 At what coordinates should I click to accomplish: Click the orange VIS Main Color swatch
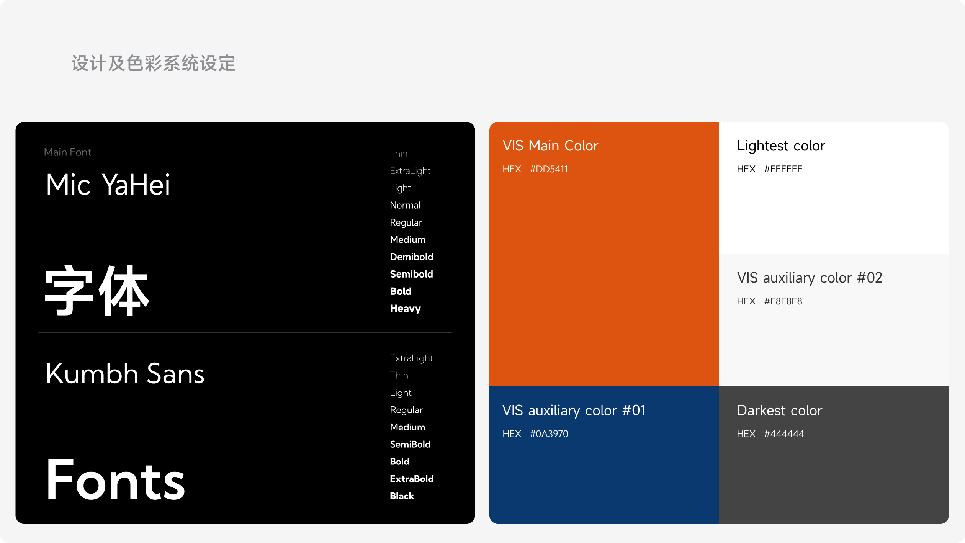[604, 276]
